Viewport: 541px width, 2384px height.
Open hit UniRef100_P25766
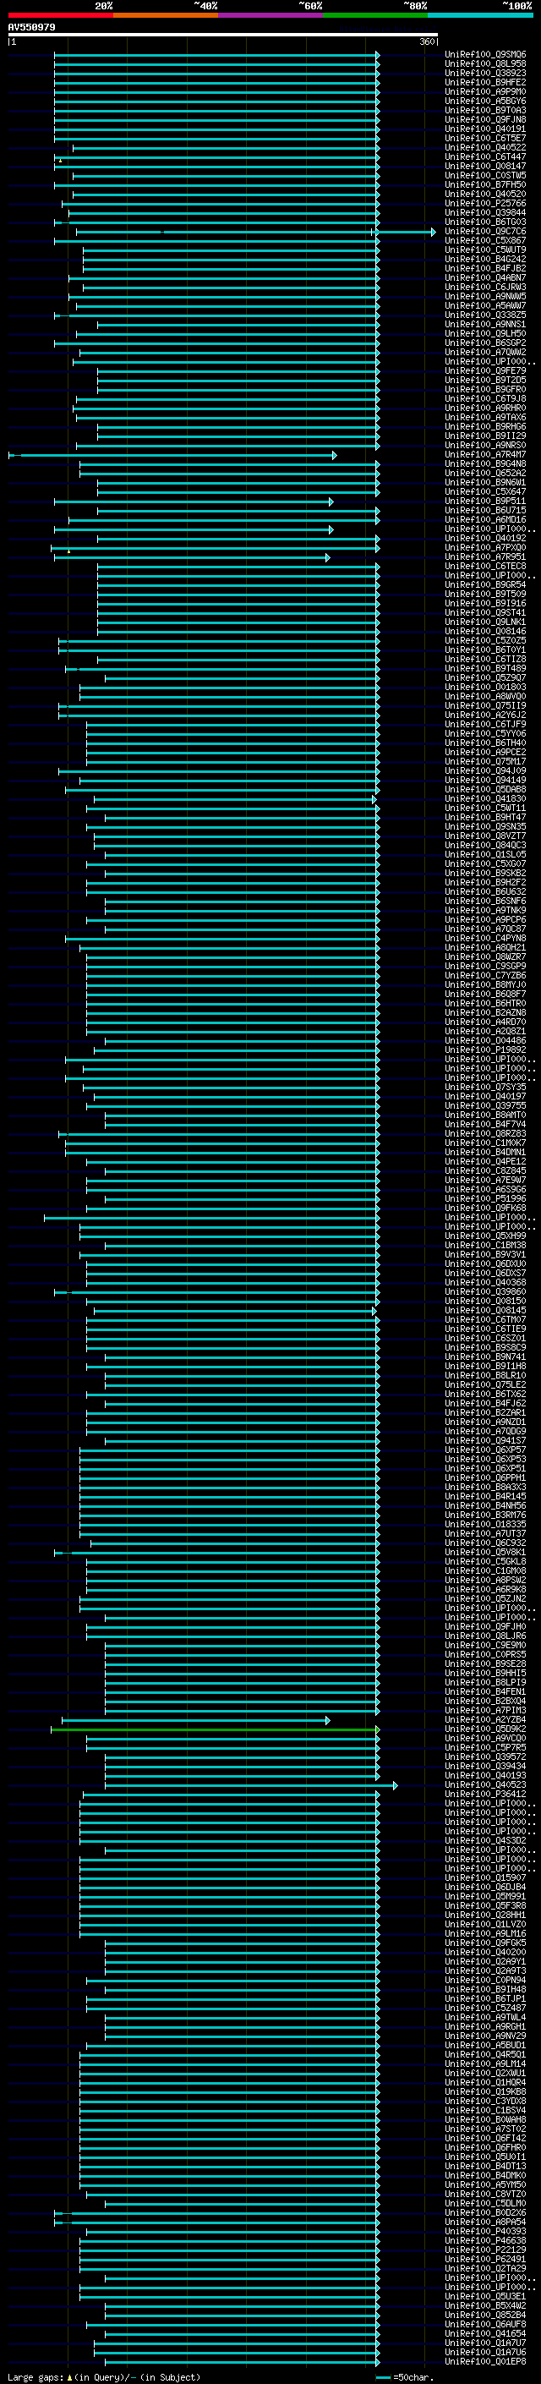[485, 204]
